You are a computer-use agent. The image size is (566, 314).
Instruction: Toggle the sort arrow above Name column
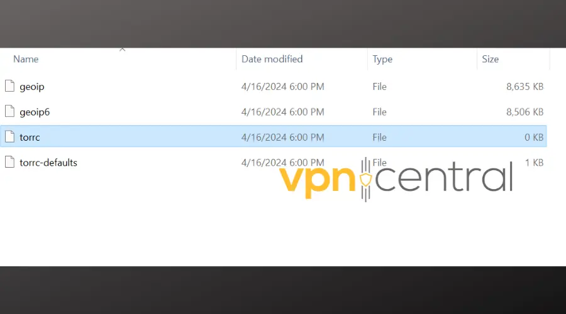pyautogui.click(x=123, y=50)
